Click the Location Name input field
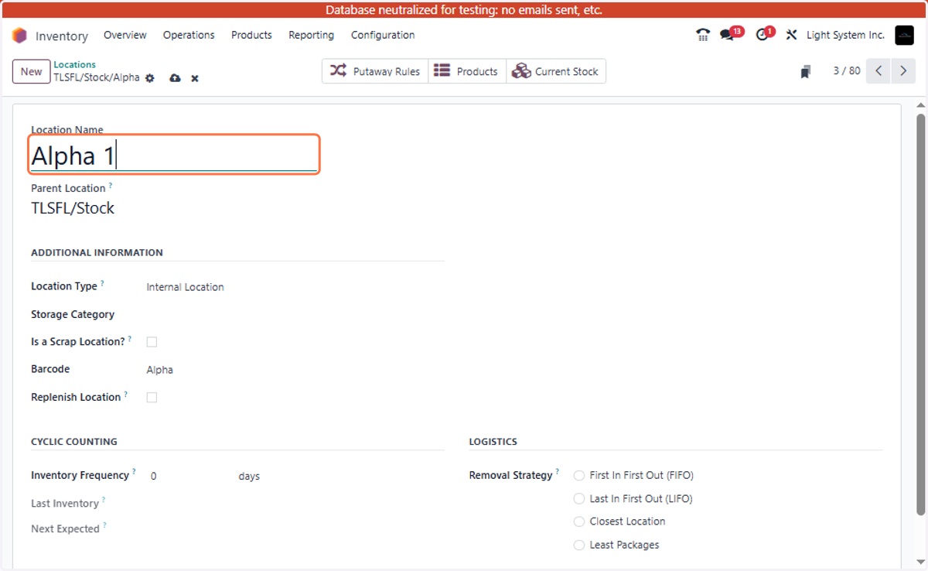The image size is (928, 571). point(174,156)
